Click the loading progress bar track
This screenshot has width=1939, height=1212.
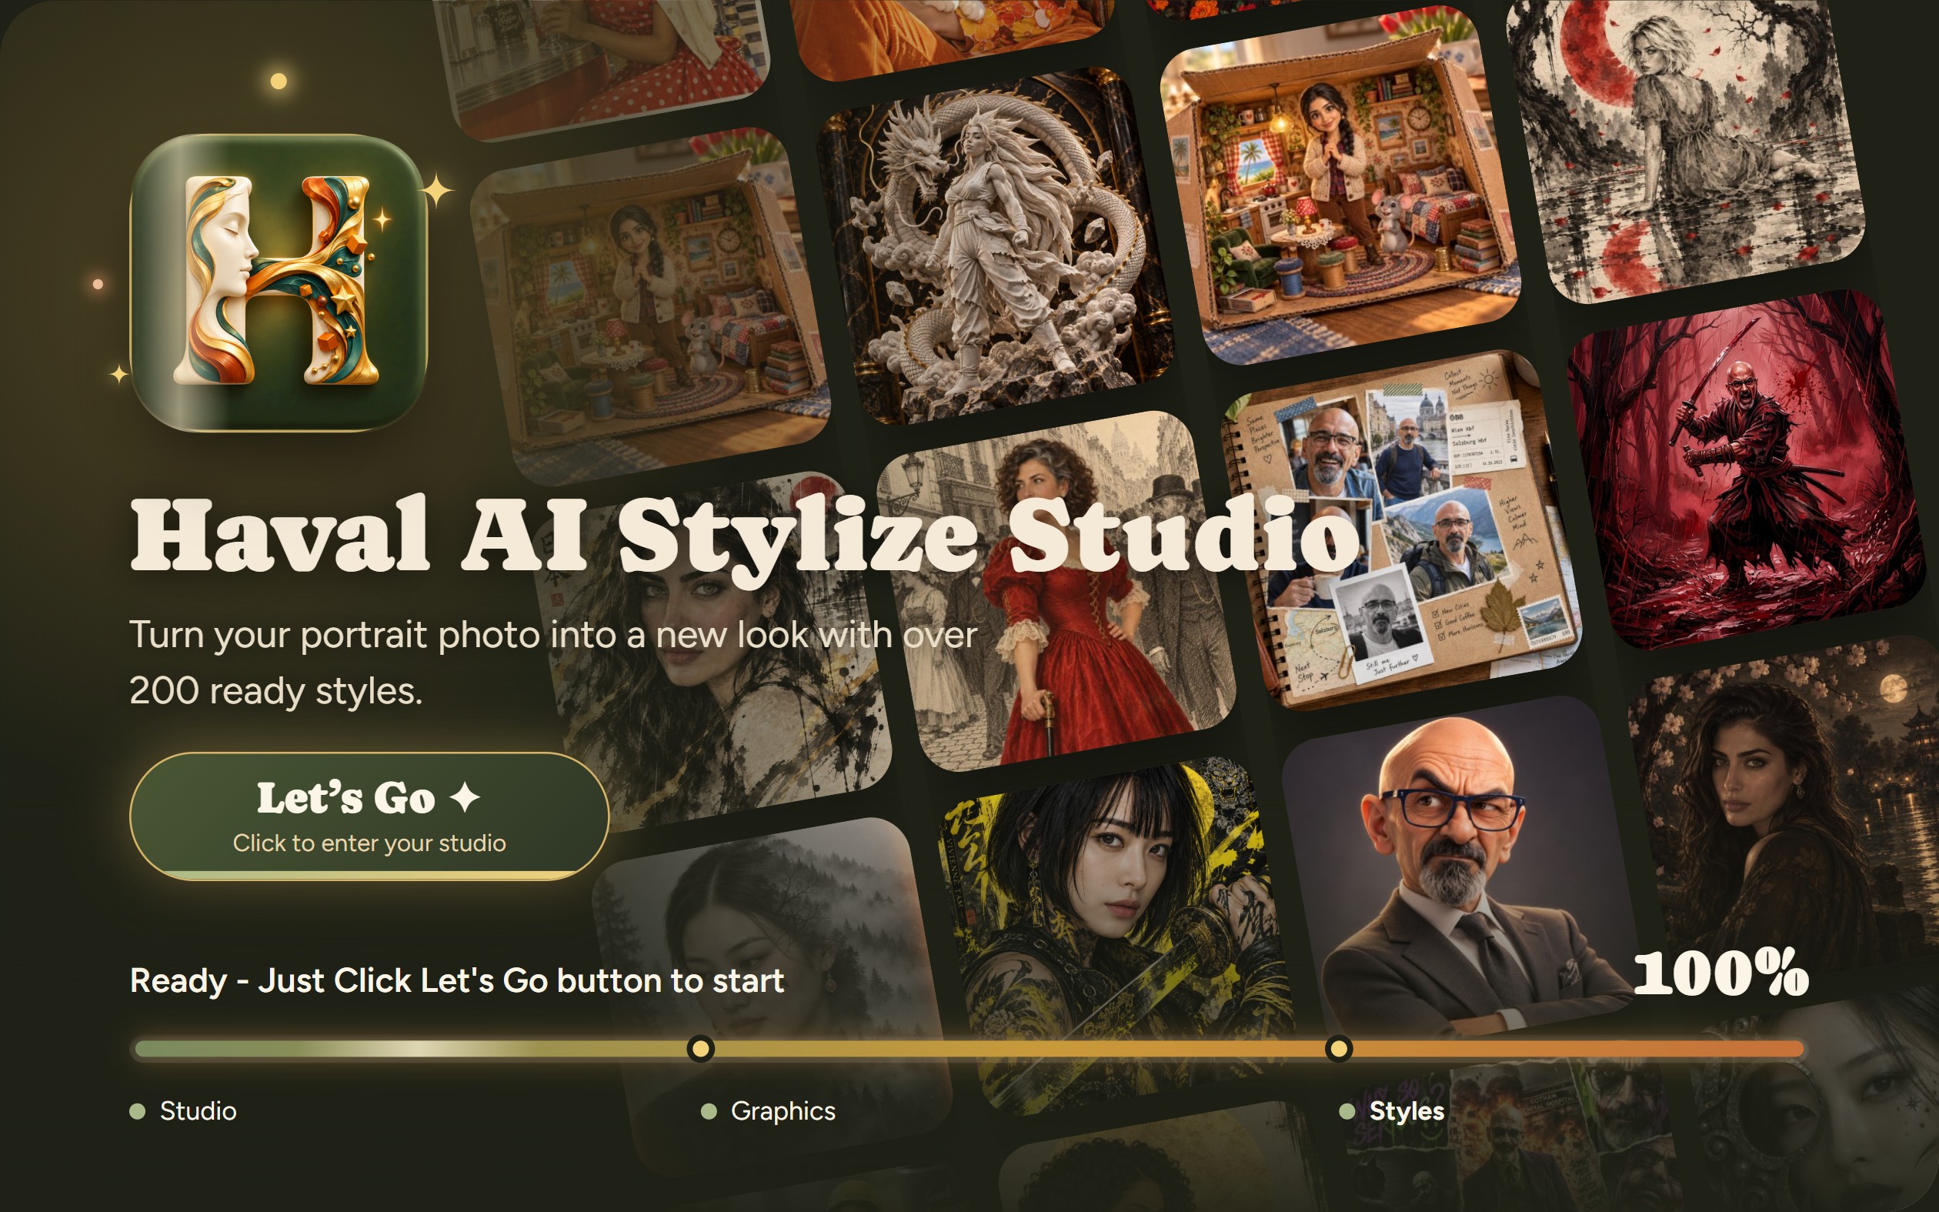pos(969,1048)
